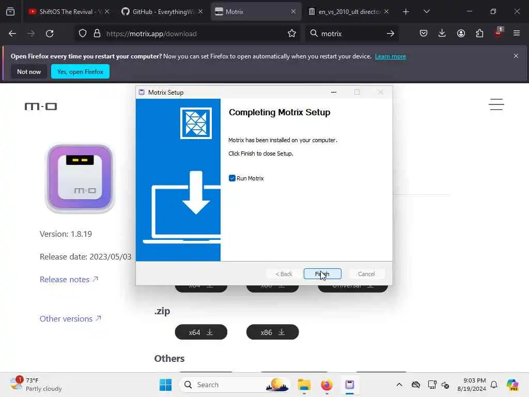The width and height of the screenshot is (529, 397).
Task: Close the GitHub tab
Action: tap(200, 11)
